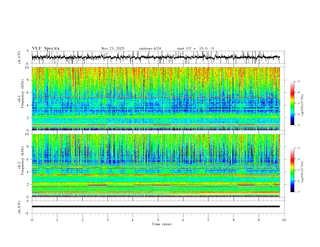The width and height of the screenshot is (320, 247).
Task: Click the "-4" tick on lower colorbar
Action: point(298,159)
